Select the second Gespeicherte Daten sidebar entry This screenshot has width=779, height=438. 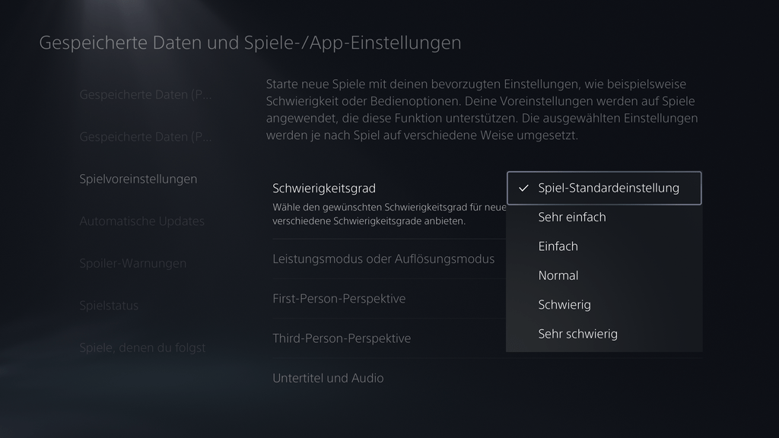pos(145,137)
